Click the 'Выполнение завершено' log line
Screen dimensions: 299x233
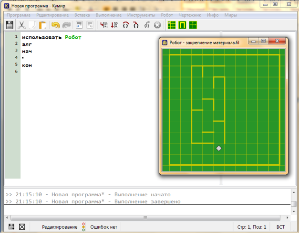pos(93,201)
